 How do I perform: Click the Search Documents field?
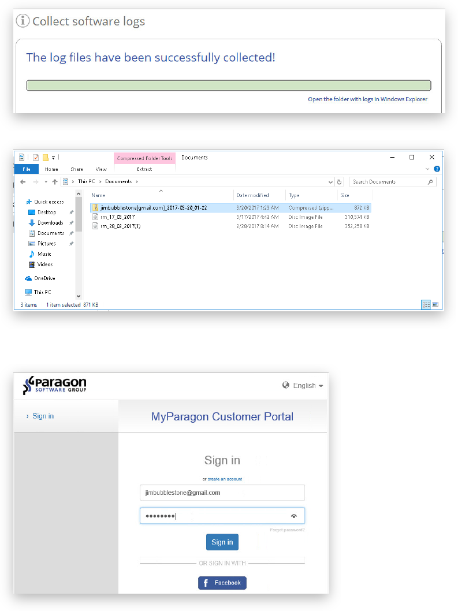click(393, 181)
